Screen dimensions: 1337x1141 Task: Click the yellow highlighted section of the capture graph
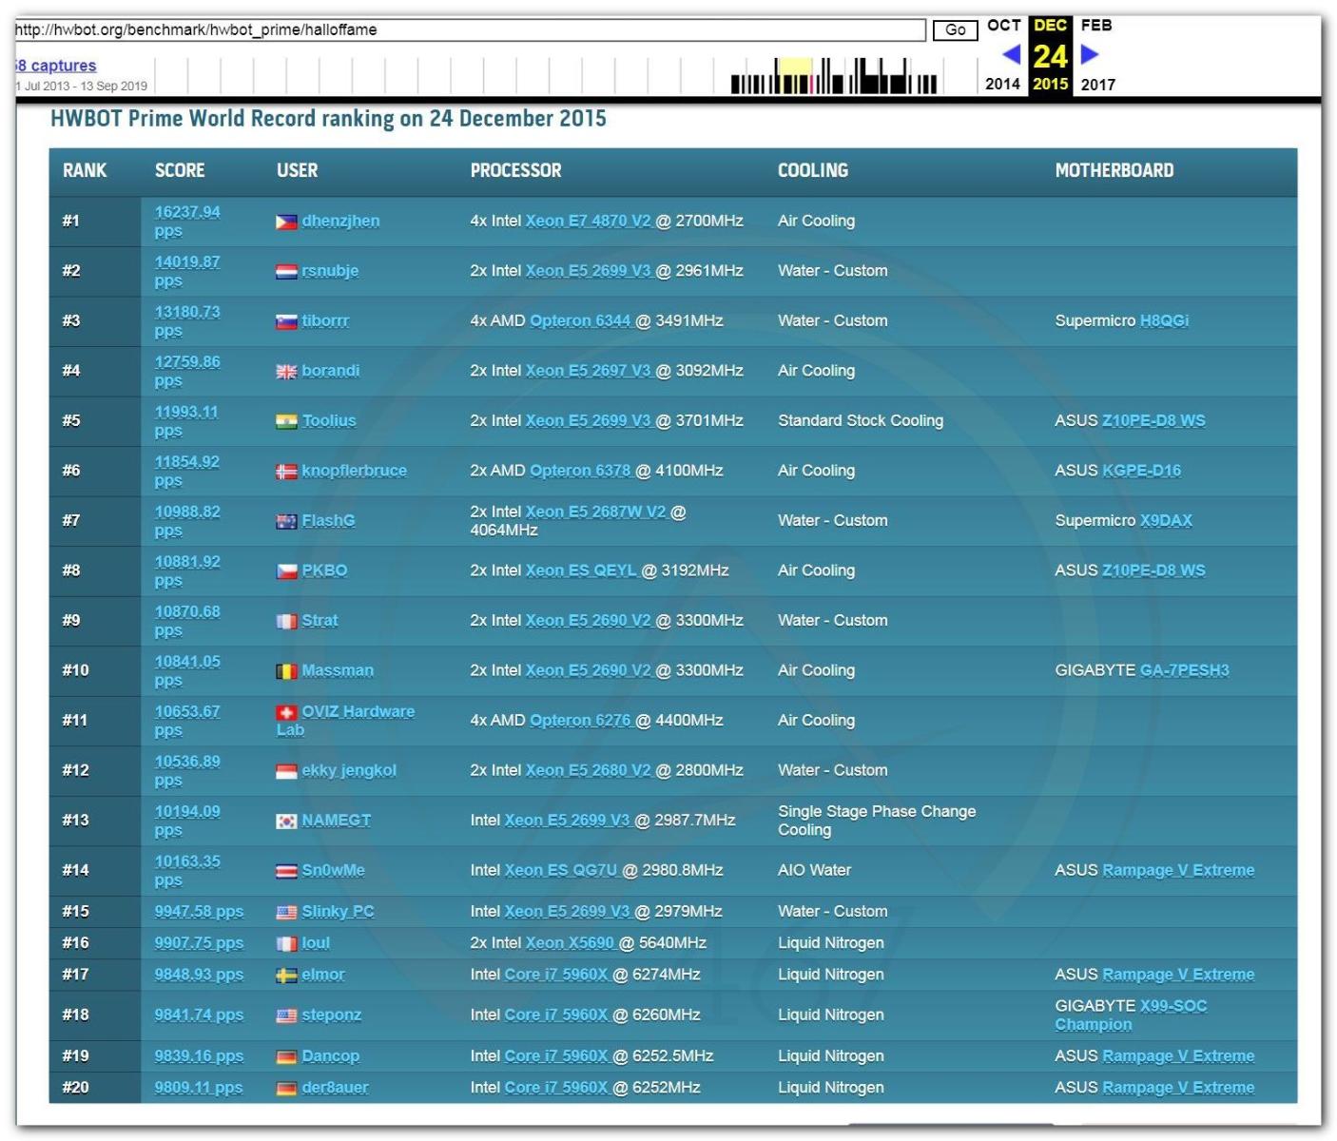coord(793,76)
